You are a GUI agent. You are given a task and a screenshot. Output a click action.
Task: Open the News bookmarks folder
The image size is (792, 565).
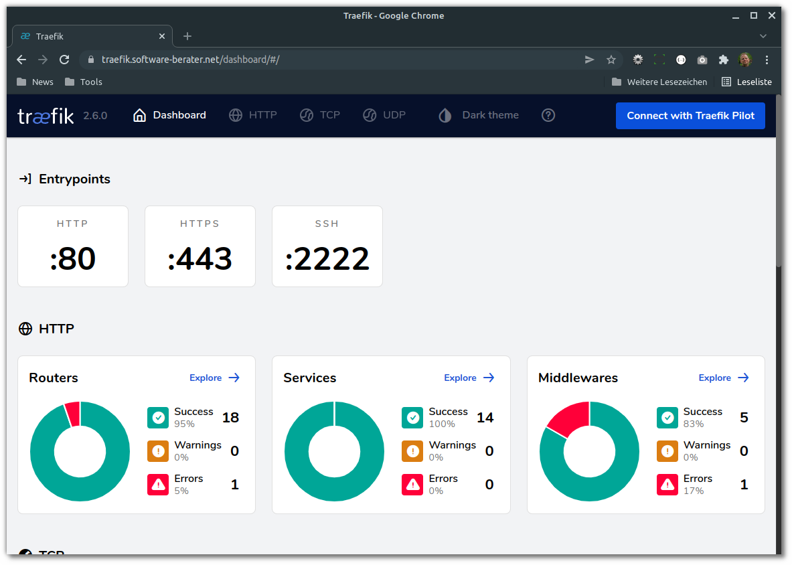coord(35,82)
